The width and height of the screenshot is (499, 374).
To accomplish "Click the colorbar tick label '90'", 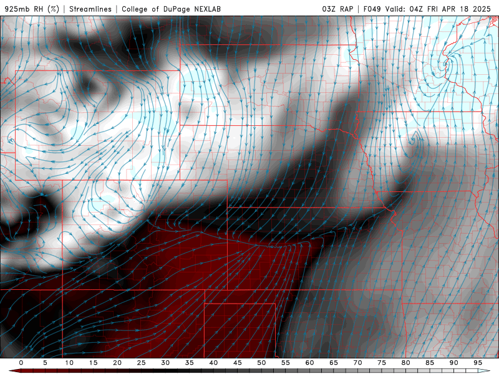I will (x=454, y=363).
